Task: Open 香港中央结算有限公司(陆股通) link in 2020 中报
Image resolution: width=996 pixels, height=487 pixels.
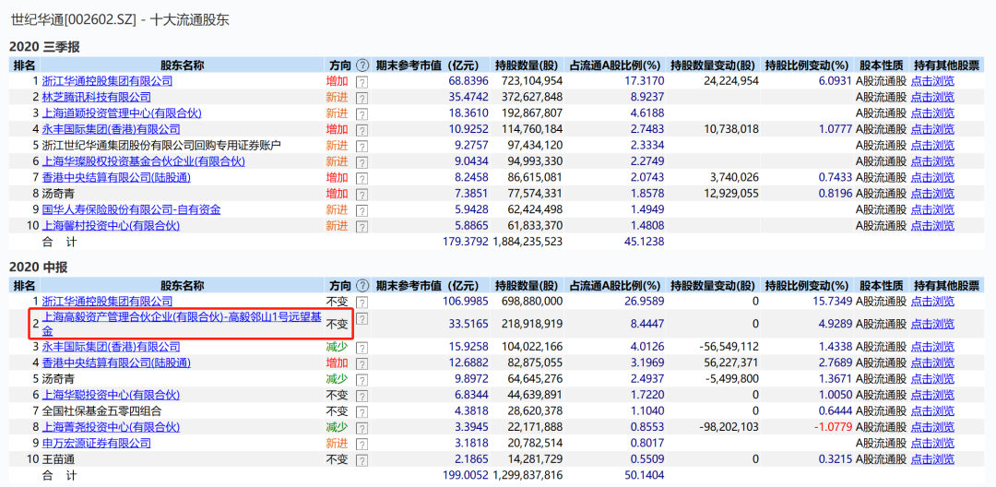Action: coord(116,362)
